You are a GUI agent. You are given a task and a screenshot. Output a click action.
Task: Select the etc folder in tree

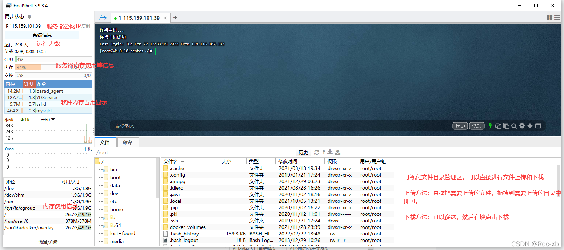[110, 201]
